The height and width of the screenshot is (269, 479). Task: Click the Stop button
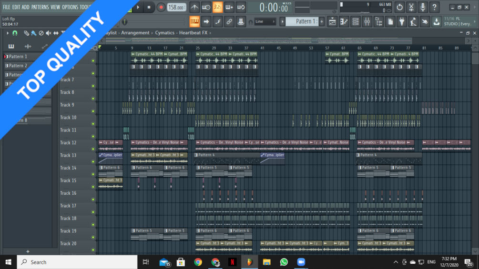point(149,7)
